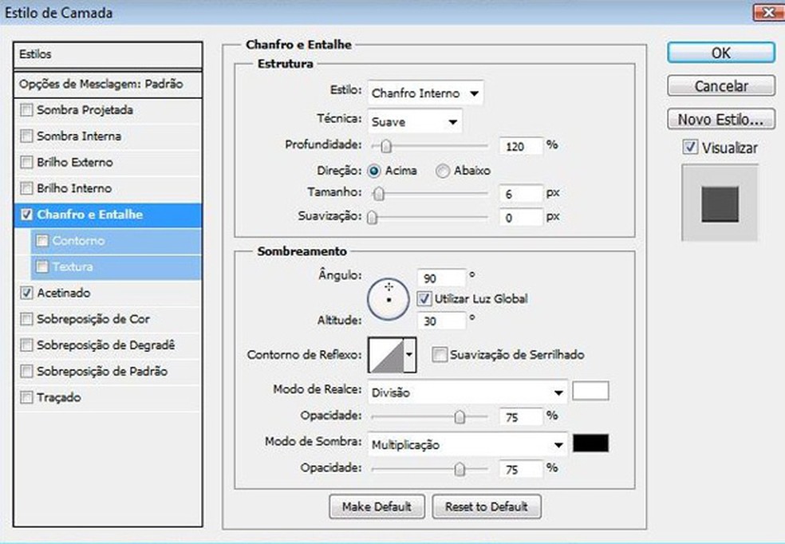This screenshot has height=544, width=785.
Task: Open the Contorno de Reflexo picker arrow
Action: pos(409,355)
